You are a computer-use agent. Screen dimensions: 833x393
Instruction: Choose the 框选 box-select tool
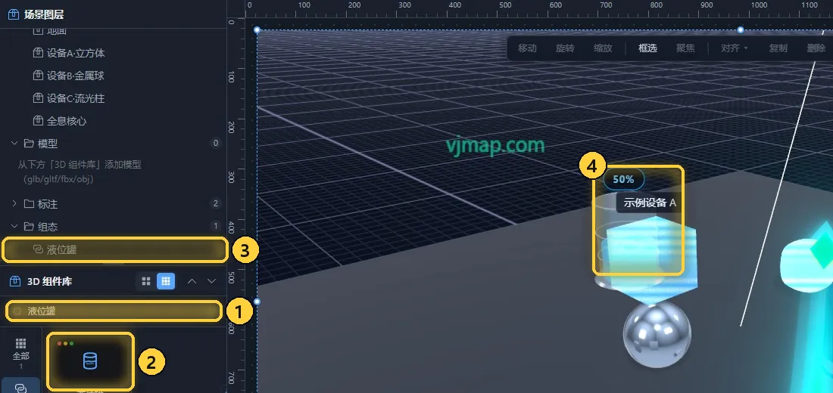[x=647, y=48]
